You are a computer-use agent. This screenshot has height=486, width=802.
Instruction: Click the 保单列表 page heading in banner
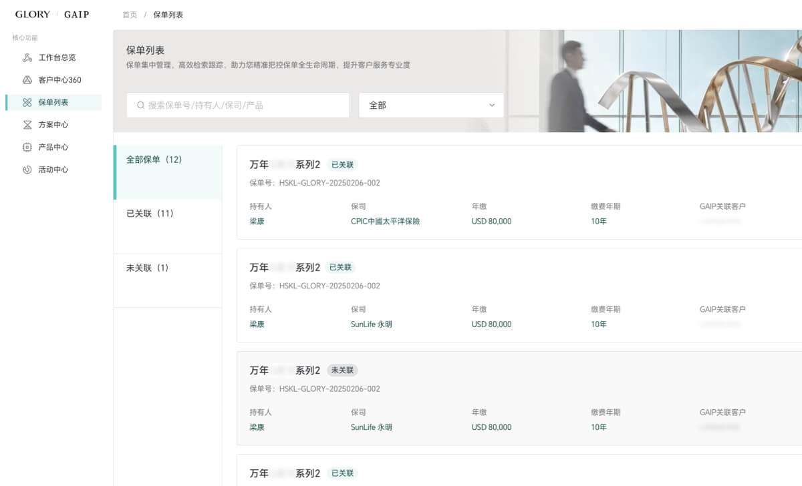click(x=145, y=50)
